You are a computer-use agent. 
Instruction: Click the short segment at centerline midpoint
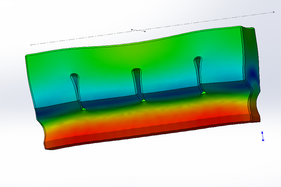pyautogui.click(x=138, y=30)
